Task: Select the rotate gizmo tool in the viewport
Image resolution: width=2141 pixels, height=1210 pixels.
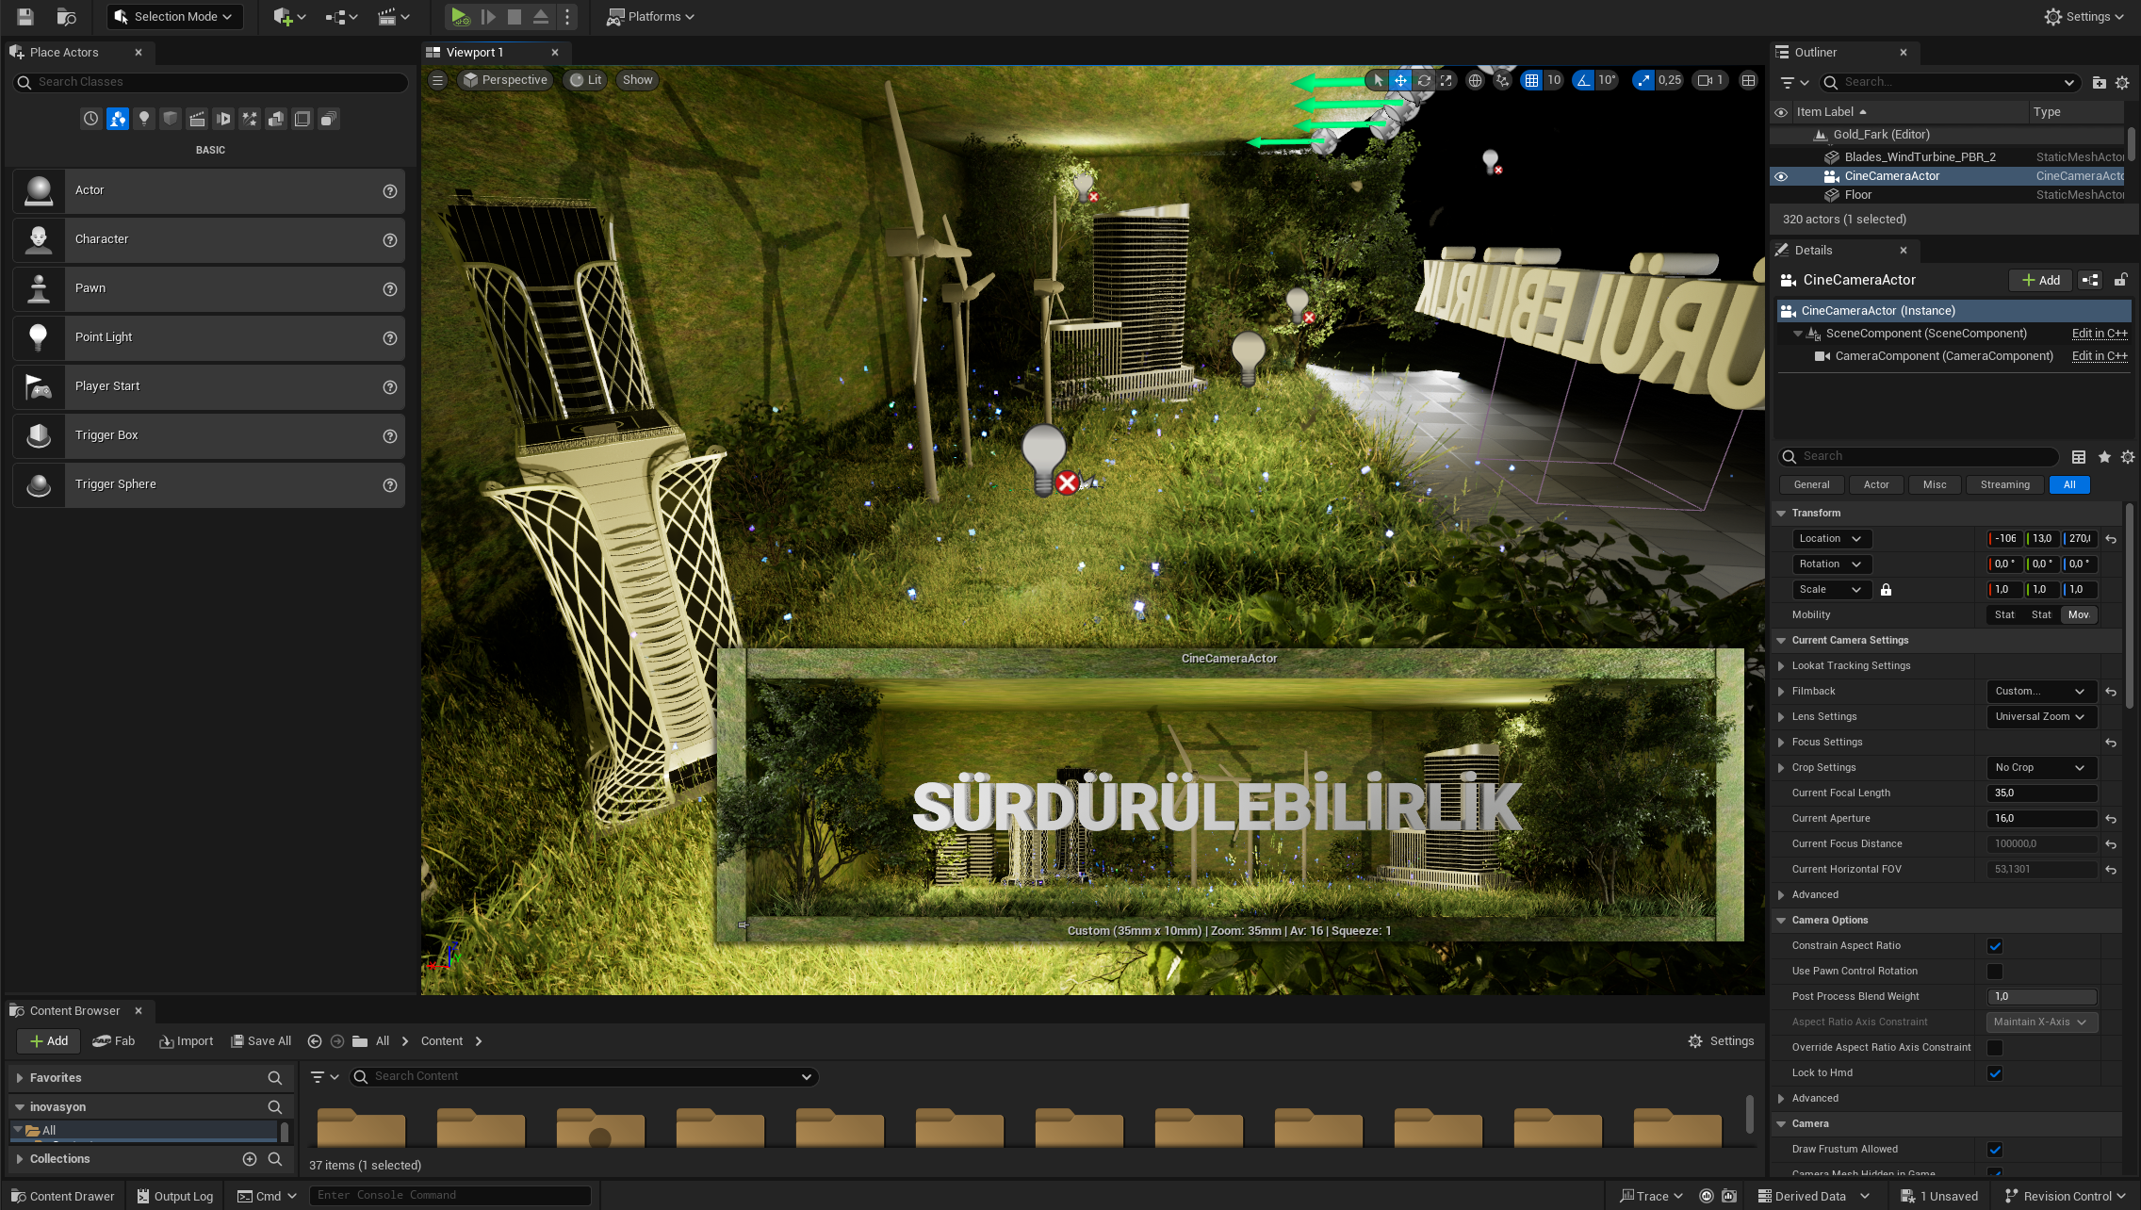Action: click(x=1424, y=80)
